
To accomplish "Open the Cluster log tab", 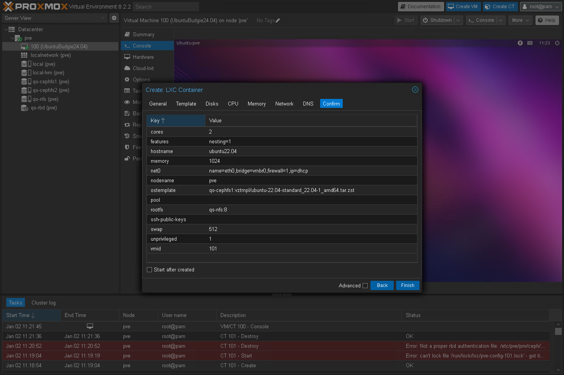I will coord(43,303).
